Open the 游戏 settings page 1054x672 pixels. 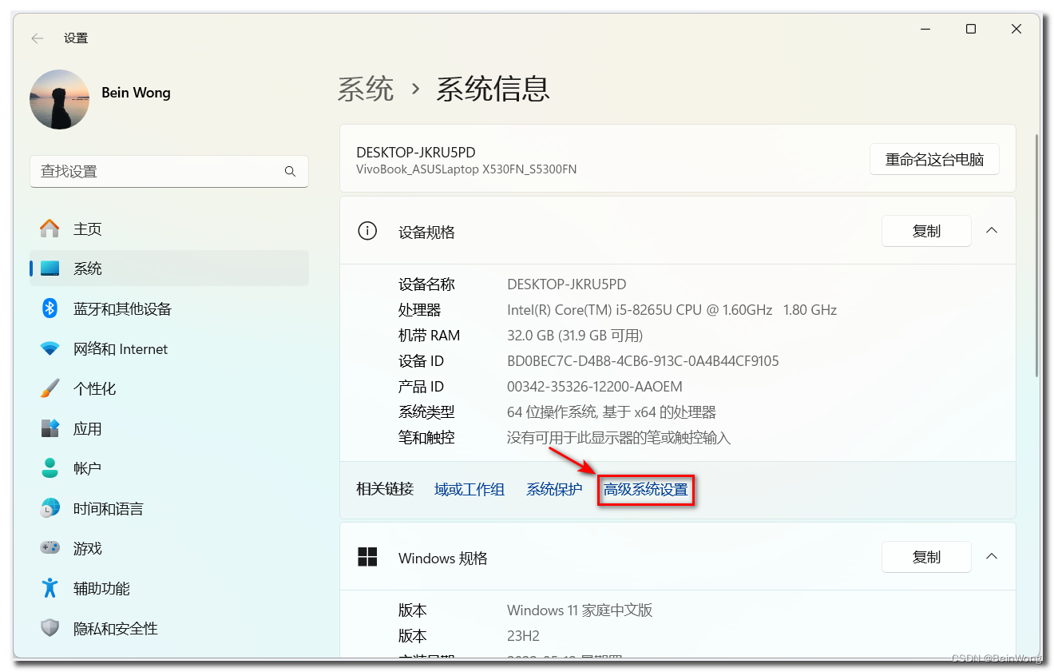pyautogui.click(x=169, y=548)
